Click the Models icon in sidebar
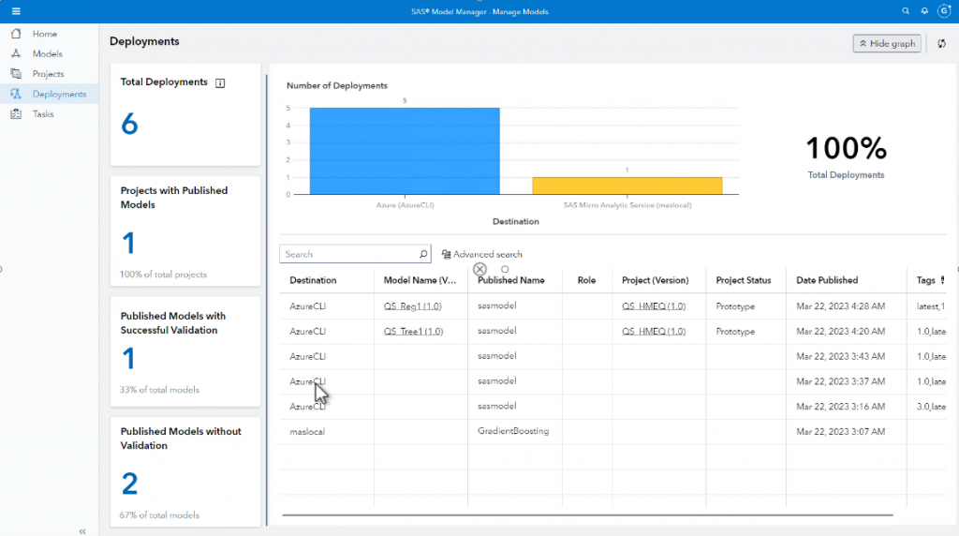Viewport: 959px width, 536px height. click(16, 53)
